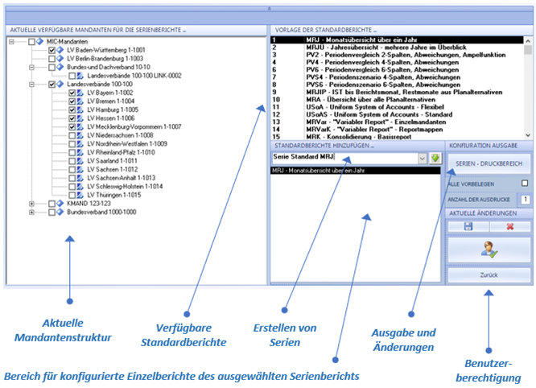536x388 pixels.
Task: Tick the Alle Vorbelegen checkbox
Action: tap(525, 184)
